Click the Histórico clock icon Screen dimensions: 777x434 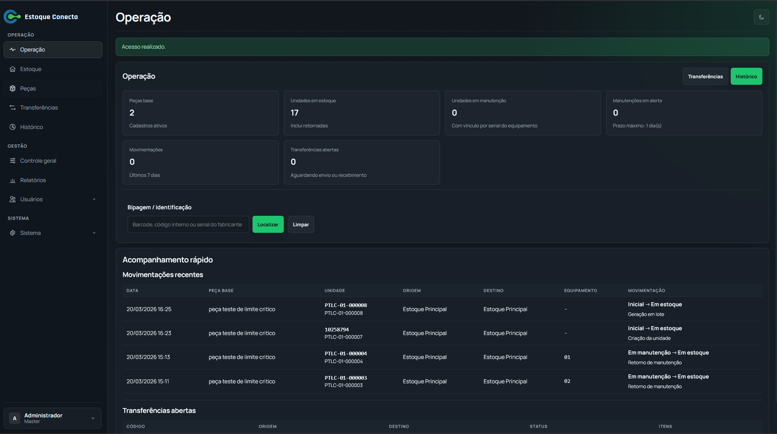click(13, 127)
